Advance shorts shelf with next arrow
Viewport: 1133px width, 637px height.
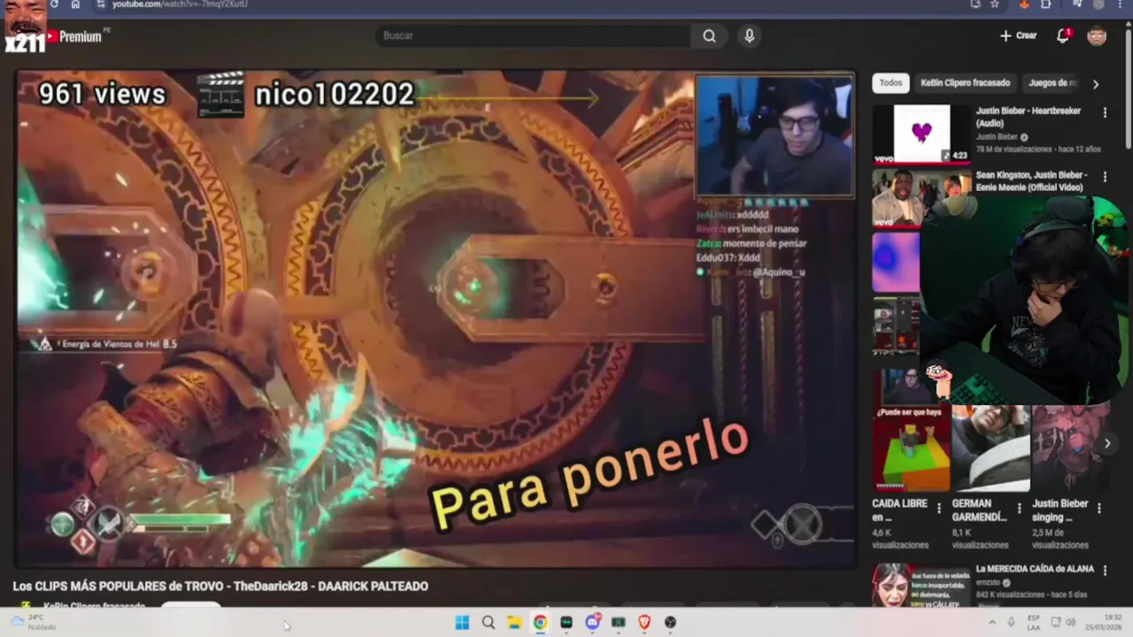tap(1106, 444)
